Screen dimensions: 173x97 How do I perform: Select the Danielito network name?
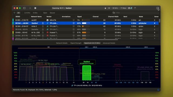pyautogui.click(x=35, y=29)
